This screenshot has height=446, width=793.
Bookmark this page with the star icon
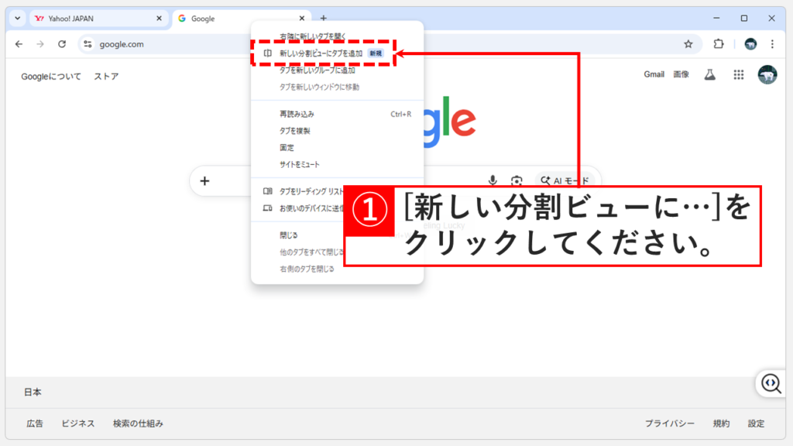coord(687,44)
